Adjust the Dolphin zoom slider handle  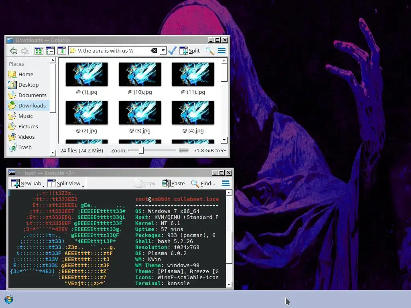(x=142, y=150)
